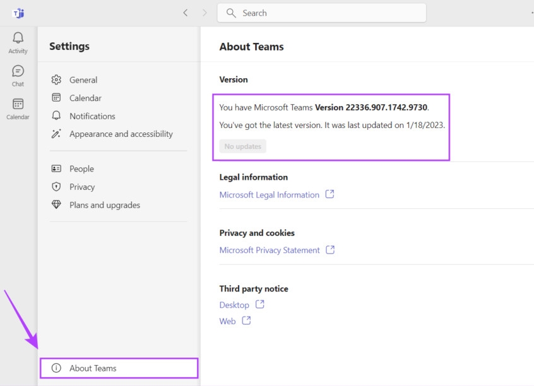Click the No updates button
Screen dimensions: 534x386
click(x=243, y=146)
